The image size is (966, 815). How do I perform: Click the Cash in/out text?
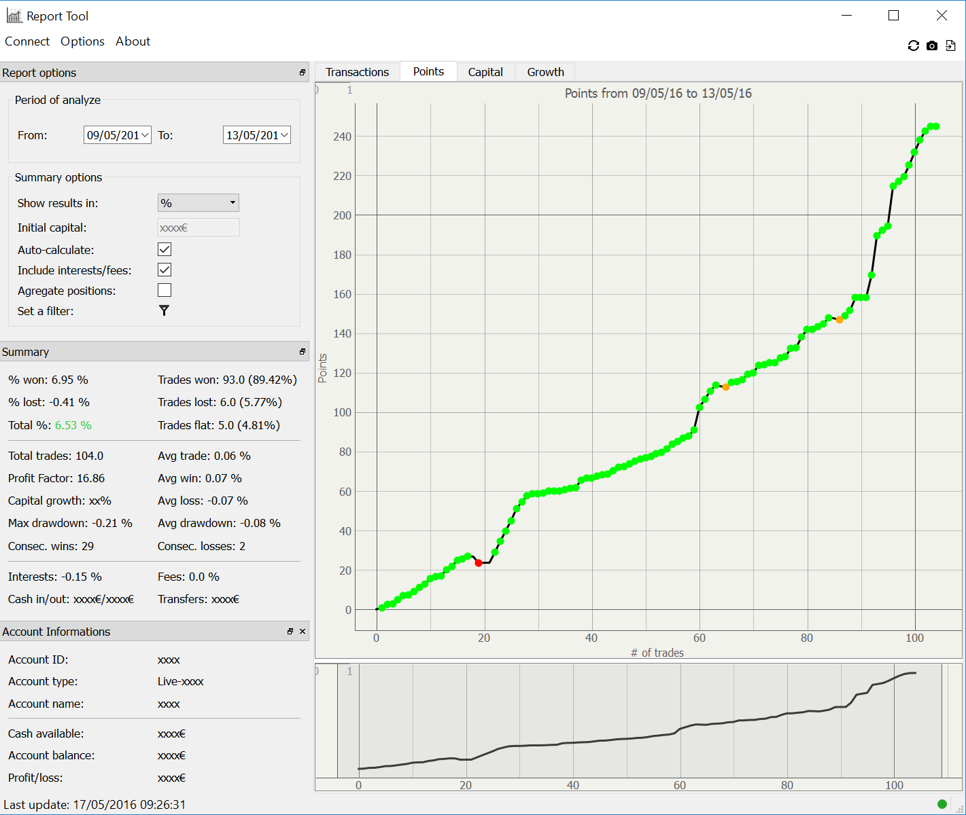tap(71, 599)
